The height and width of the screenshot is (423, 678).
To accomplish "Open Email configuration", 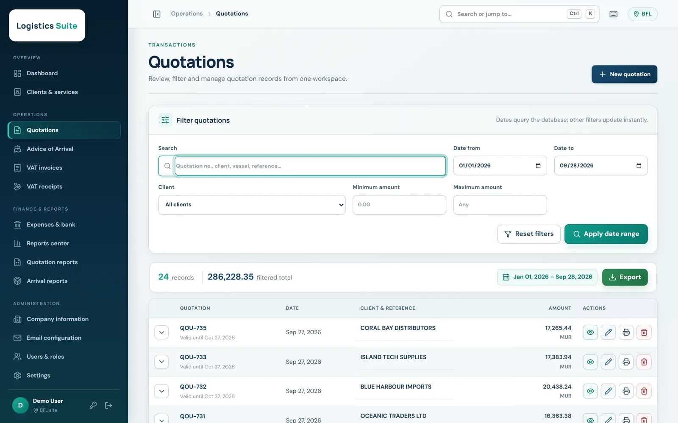I will (64, 338).
